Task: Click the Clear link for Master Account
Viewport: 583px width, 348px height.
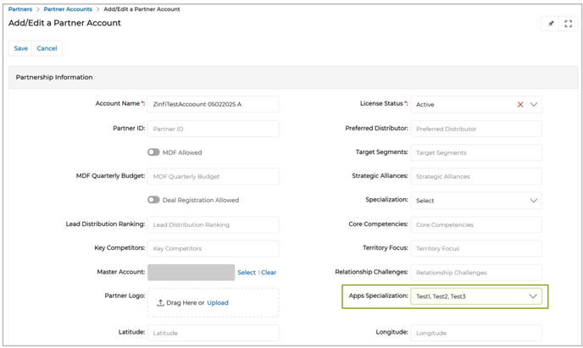Action: point(269,273)
